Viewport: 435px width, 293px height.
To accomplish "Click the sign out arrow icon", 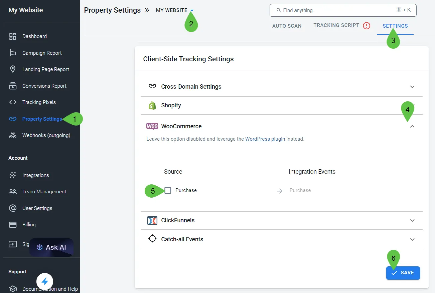I will coord(13,244).
